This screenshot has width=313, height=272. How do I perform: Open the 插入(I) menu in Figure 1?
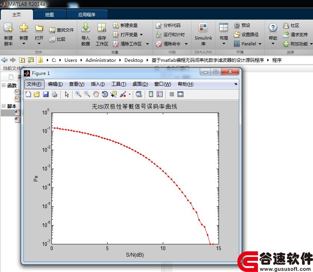pyautogui.click(x=98, y=84)
